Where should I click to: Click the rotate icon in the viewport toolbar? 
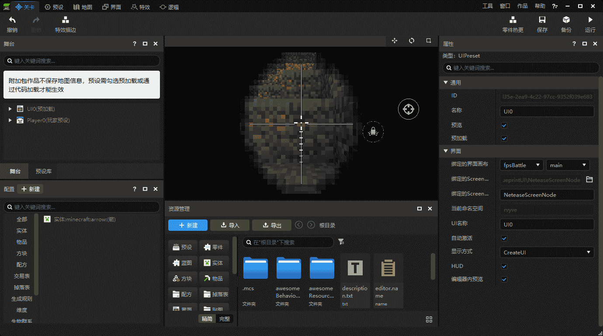coord(412,41)
